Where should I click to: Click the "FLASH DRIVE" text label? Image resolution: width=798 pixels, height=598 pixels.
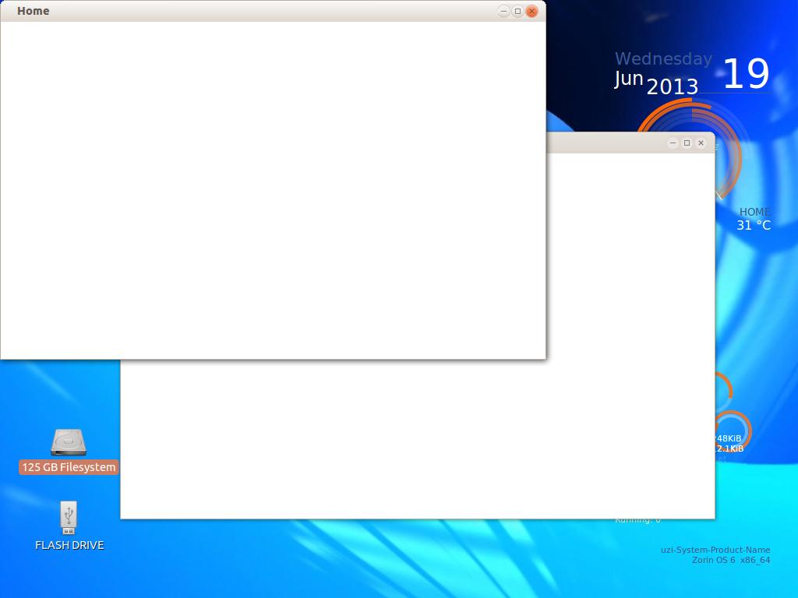coord(69,545)
